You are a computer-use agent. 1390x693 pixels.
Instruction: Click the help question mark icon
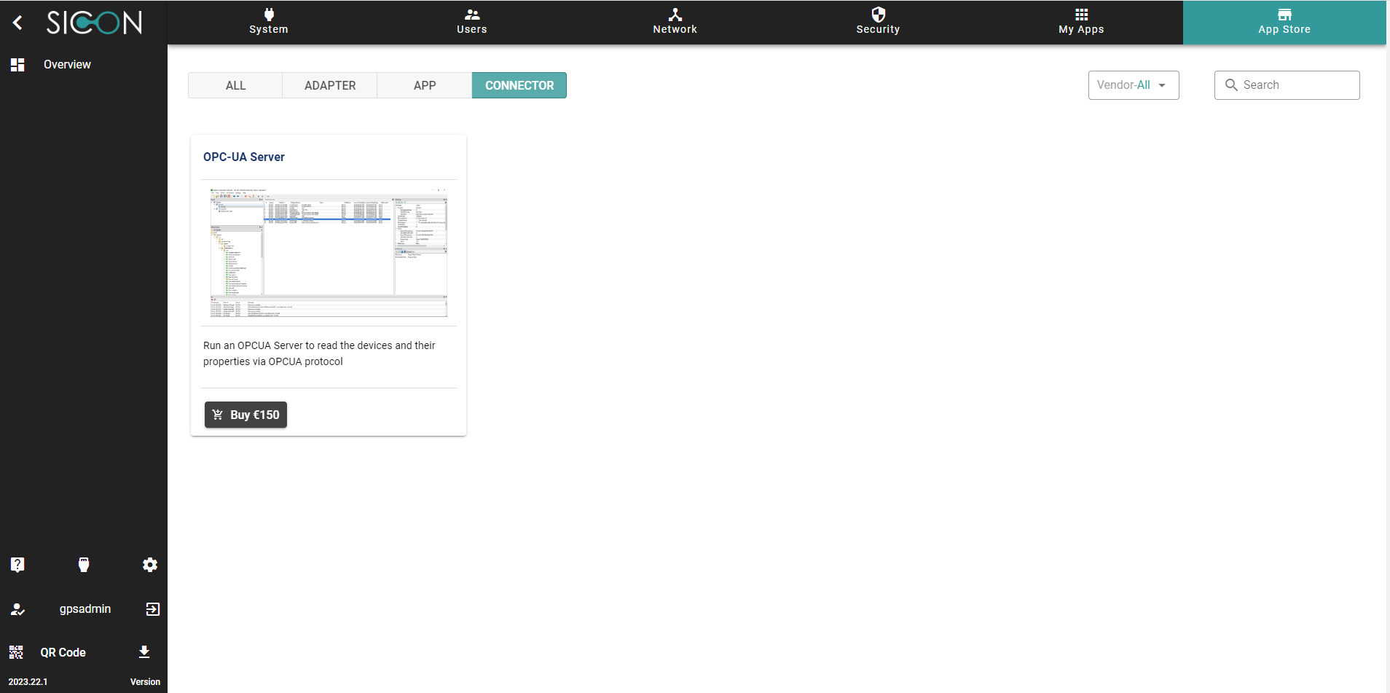pyautogui.click(x=17, y=565)
